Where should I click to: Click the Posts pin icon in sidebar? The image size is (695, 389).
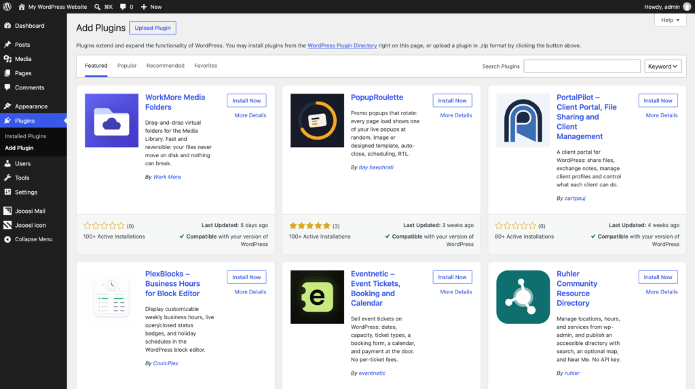[x=7, y=44]
